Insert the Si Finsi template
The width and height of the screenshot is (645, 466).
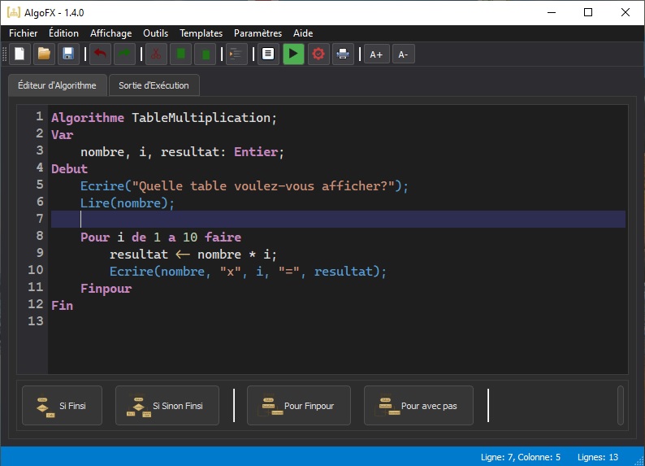(x=62, y=406)
